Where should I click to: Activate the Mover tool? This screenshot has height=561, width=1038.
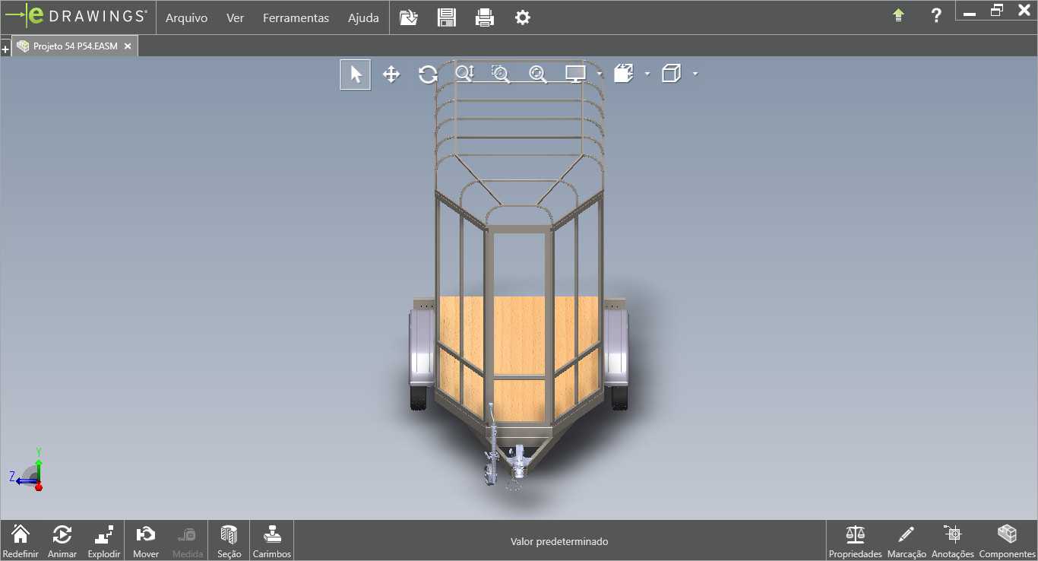(146, 540)
